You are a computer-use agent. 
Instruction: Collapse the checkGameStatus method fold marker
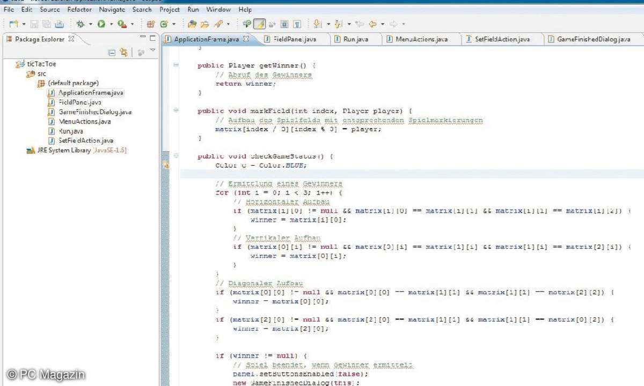click(176, 155)
